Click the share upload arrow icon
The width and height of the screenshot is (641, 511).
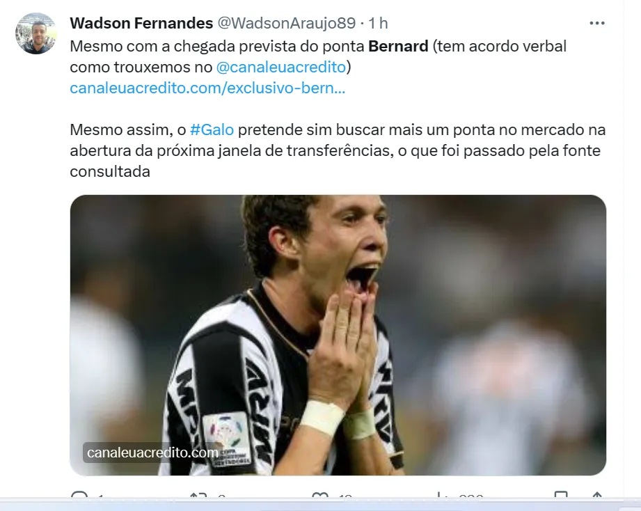(597, 495)
